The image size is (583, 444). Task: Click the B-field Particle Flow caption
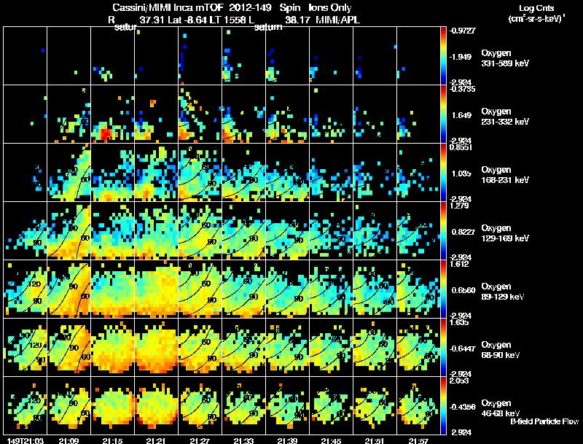point(544,421)
